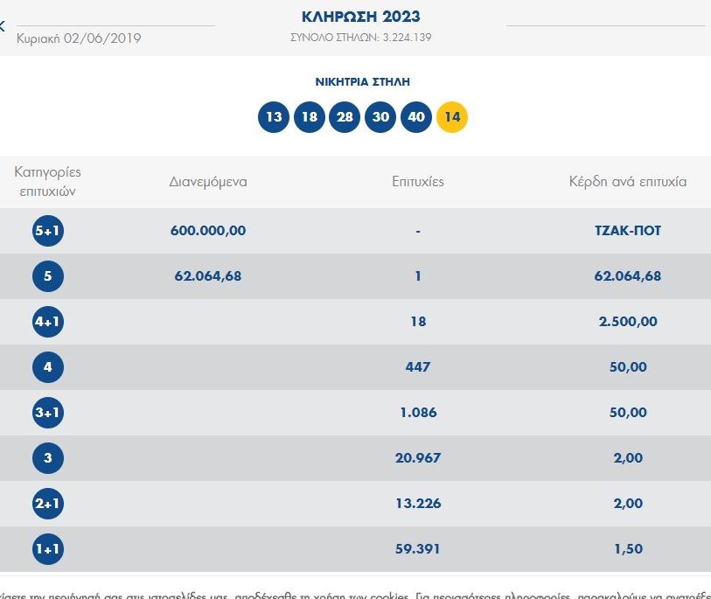The image size is (711, 599).
Task: Select the 1+1 category badge
Action: pyautogui.click(x=47, y=549)
